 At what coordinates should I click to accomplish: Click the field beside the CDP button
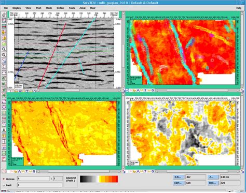196,183
